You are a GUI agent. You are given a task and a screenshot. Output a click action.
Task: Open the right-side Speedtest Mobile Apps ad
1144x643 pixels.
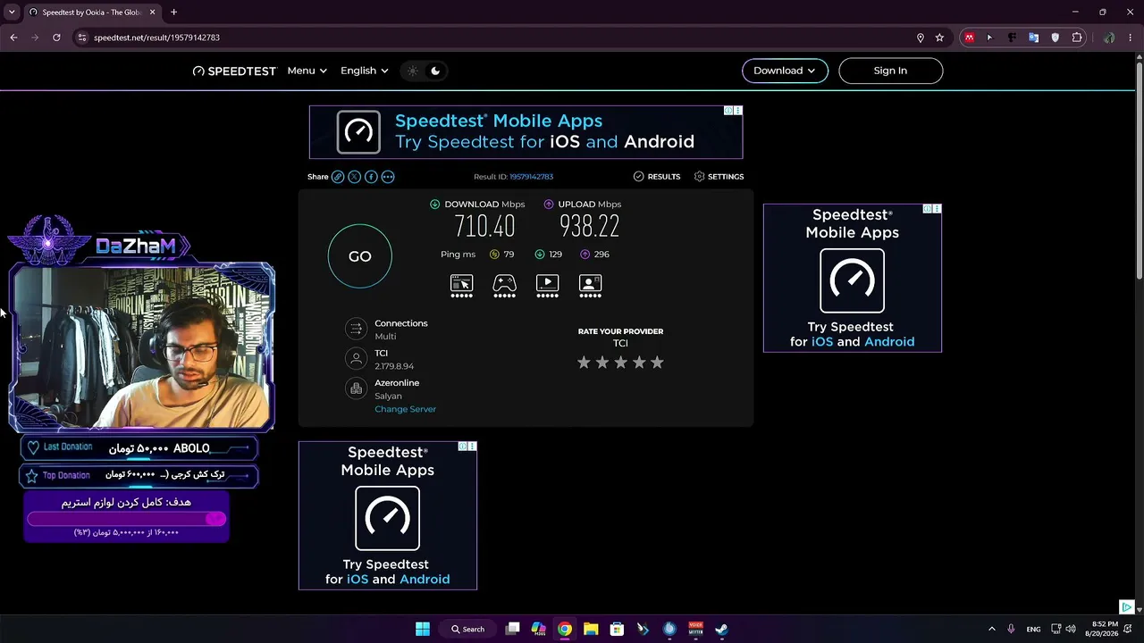852,278
